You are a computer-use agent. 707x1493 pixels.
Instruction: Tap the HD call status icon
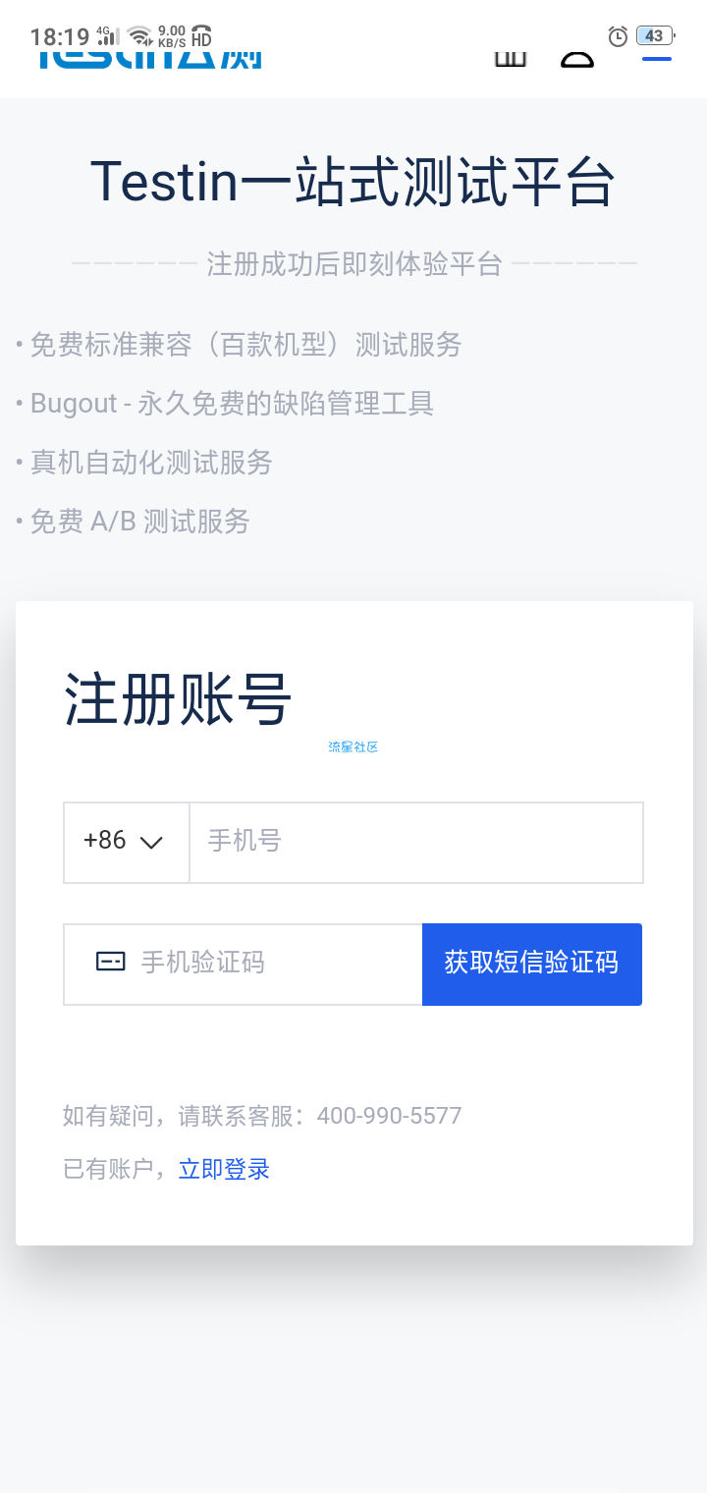click(x=201, y=36)
